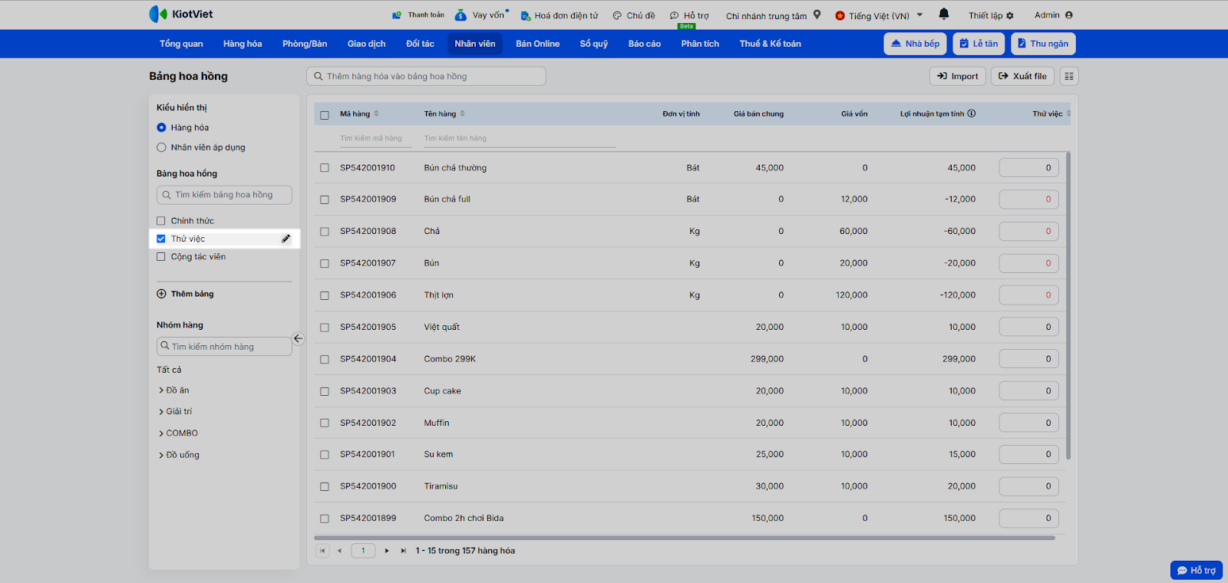Click the KiotViet logo
Image resolution: width=1228 pixels, height=583 pixels.
(181, 14)
